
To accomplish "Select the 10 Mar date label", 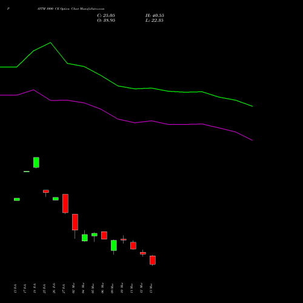I will 122,288.
